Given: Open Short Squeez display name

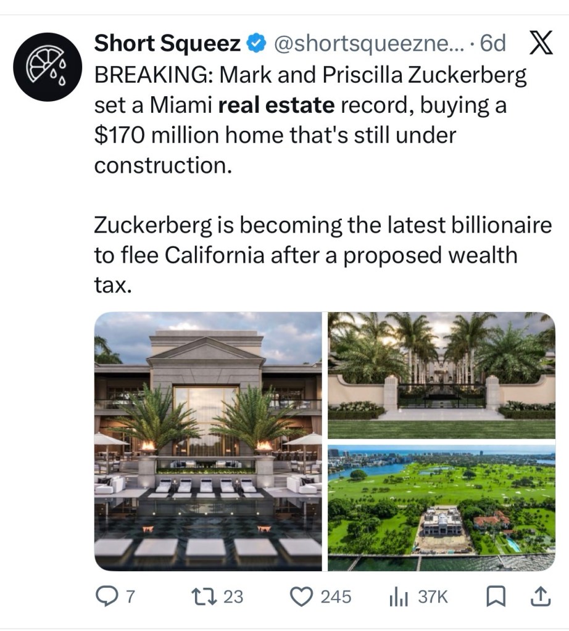Looking at the screenshot, I should point(167,44).
